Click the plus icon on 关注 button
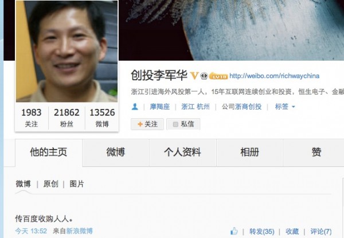This screenshot has height=238, width=344. (140, 124)
